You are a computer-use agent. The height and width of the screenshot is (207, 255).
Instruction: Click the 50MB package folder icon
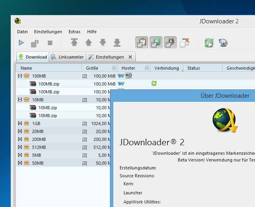point(27,163)
